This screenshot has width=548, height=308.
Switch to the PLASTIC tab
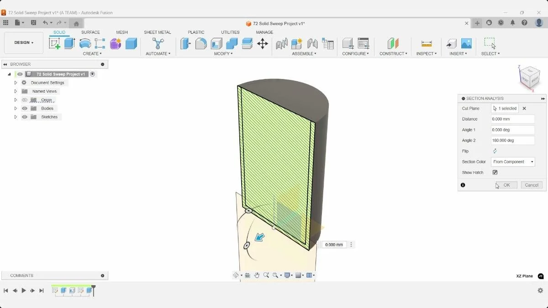point(196,32)
